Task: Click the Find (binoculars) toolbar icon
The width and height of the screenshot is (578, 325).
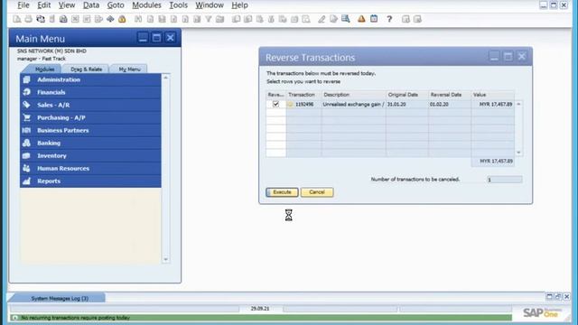Action: tap(138, 19)
